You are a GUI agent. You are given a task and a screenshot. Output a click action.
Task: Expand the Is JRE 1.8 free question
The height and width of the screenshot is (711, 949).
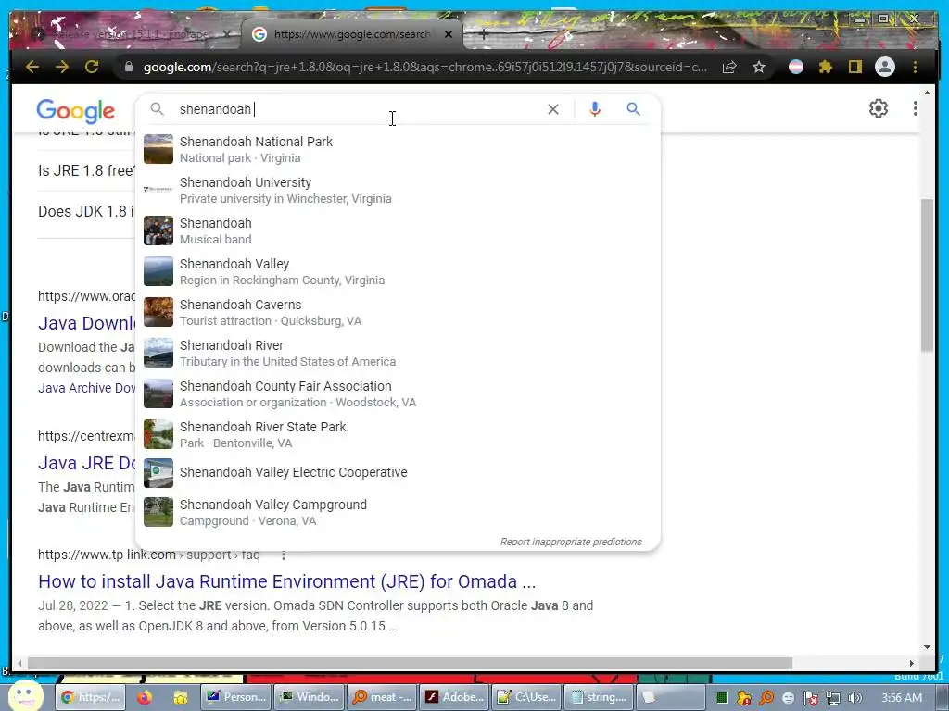(x=86, y=170)
